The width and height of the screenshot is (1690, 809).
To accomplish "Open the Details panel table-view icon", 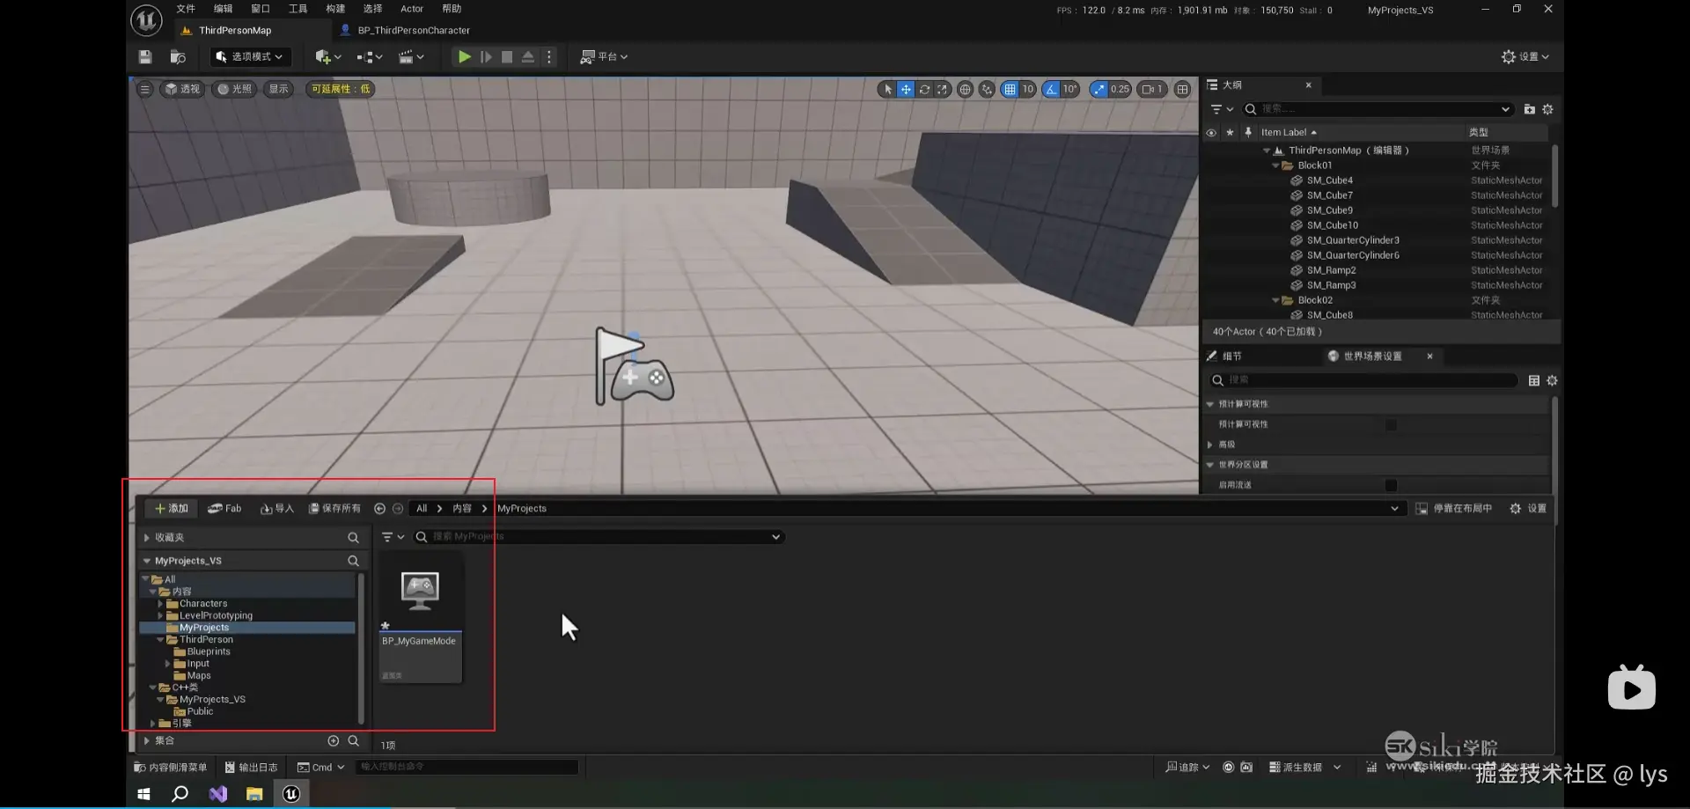I will (x=1533, y=380).
